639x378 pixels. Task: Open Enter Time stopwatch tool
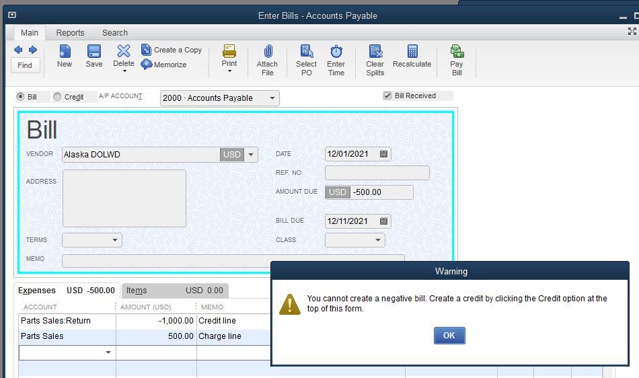click(336, 52)
